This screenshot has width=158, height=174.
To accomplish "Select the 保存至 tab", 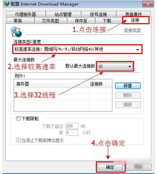I will (81, 21).
